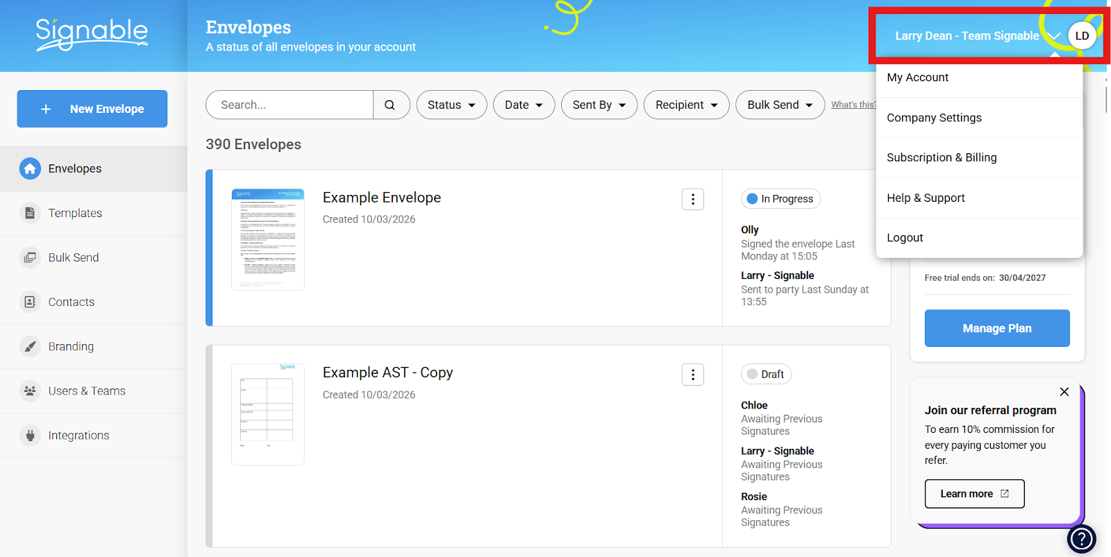Open the Example Envelope document thumbnail
Image resolution: width=1111 pixels, height=557 pixels.
[x=268, y=239]
